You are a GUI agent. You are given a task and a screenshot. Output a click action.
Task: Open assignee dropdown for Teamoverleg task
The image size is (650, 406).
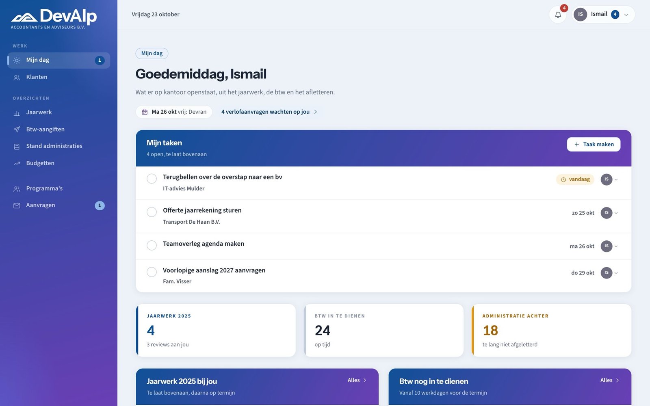tap(609, 246)
